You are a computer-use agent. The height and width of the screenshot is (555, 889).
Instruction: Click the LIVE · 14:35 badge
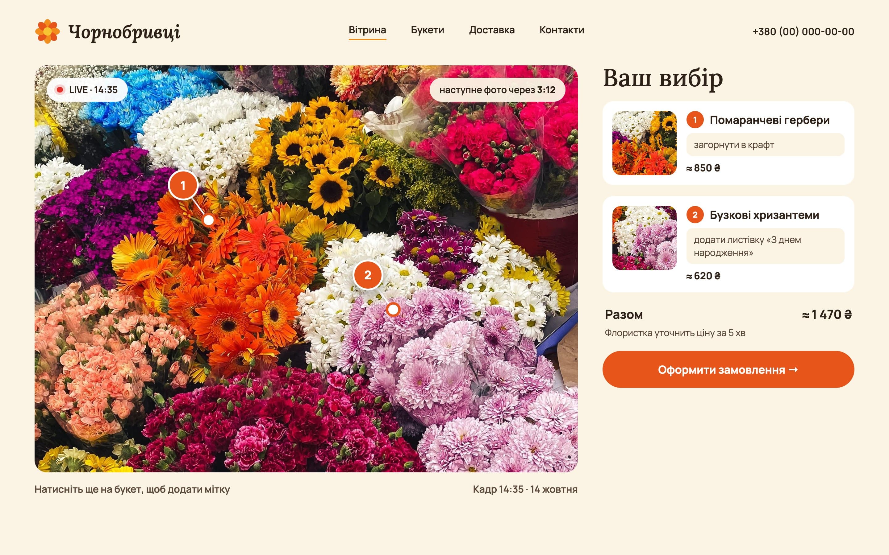coord(87,90)
